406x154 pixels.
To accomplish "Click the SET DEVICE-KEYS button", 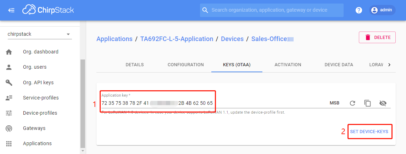I will [x=369, y=132].
